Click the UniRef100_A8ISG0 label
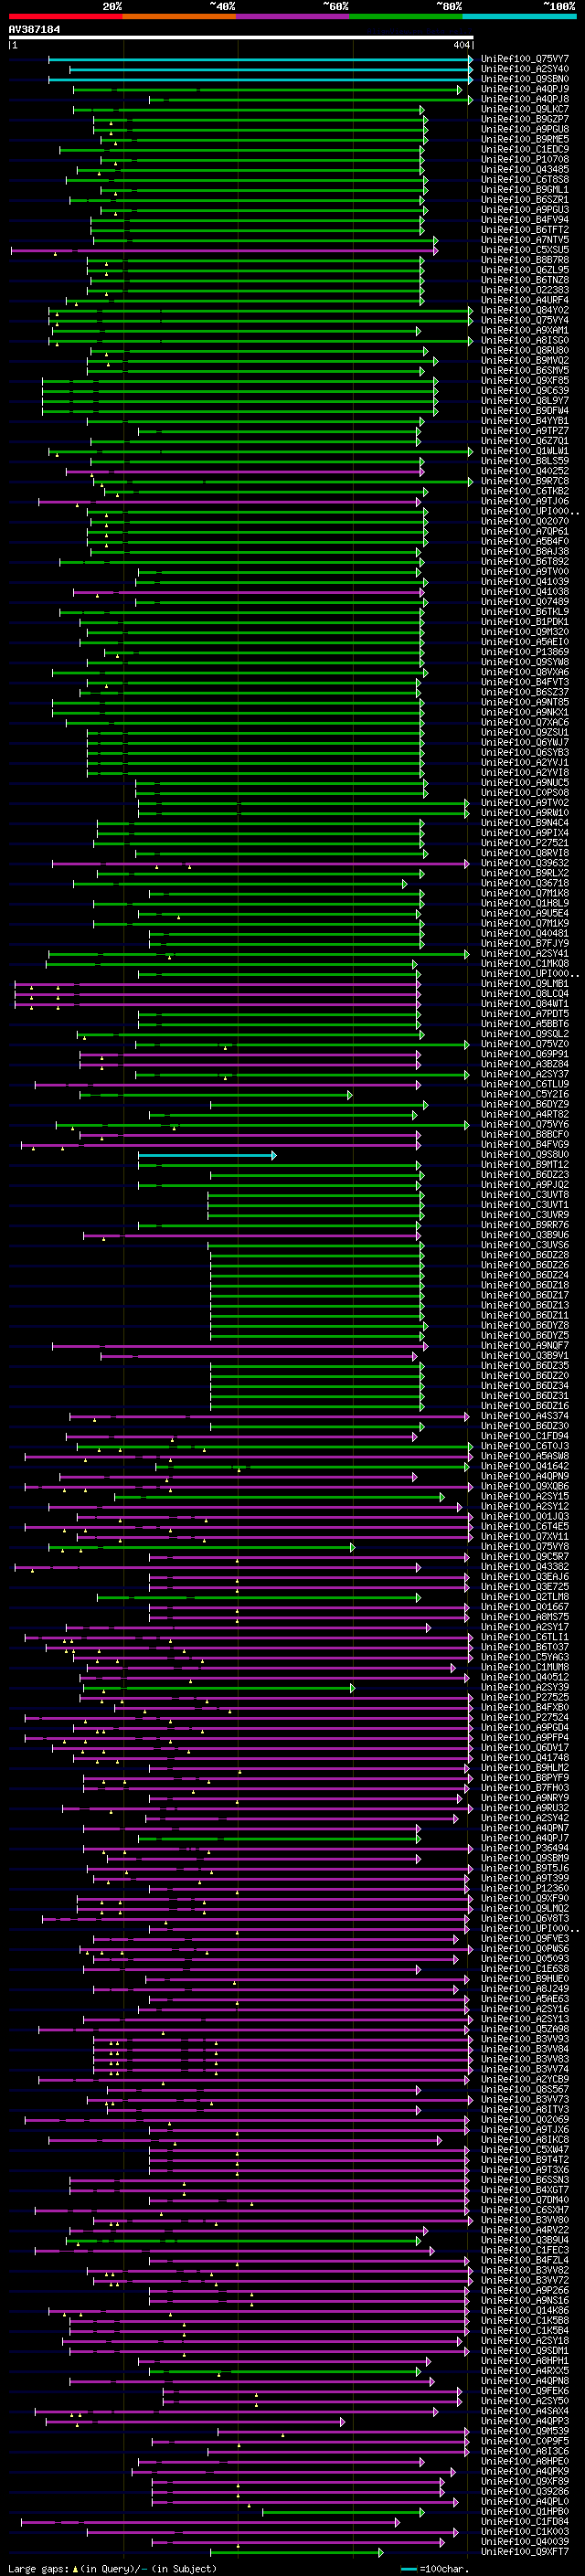 [x=524, y=340]
